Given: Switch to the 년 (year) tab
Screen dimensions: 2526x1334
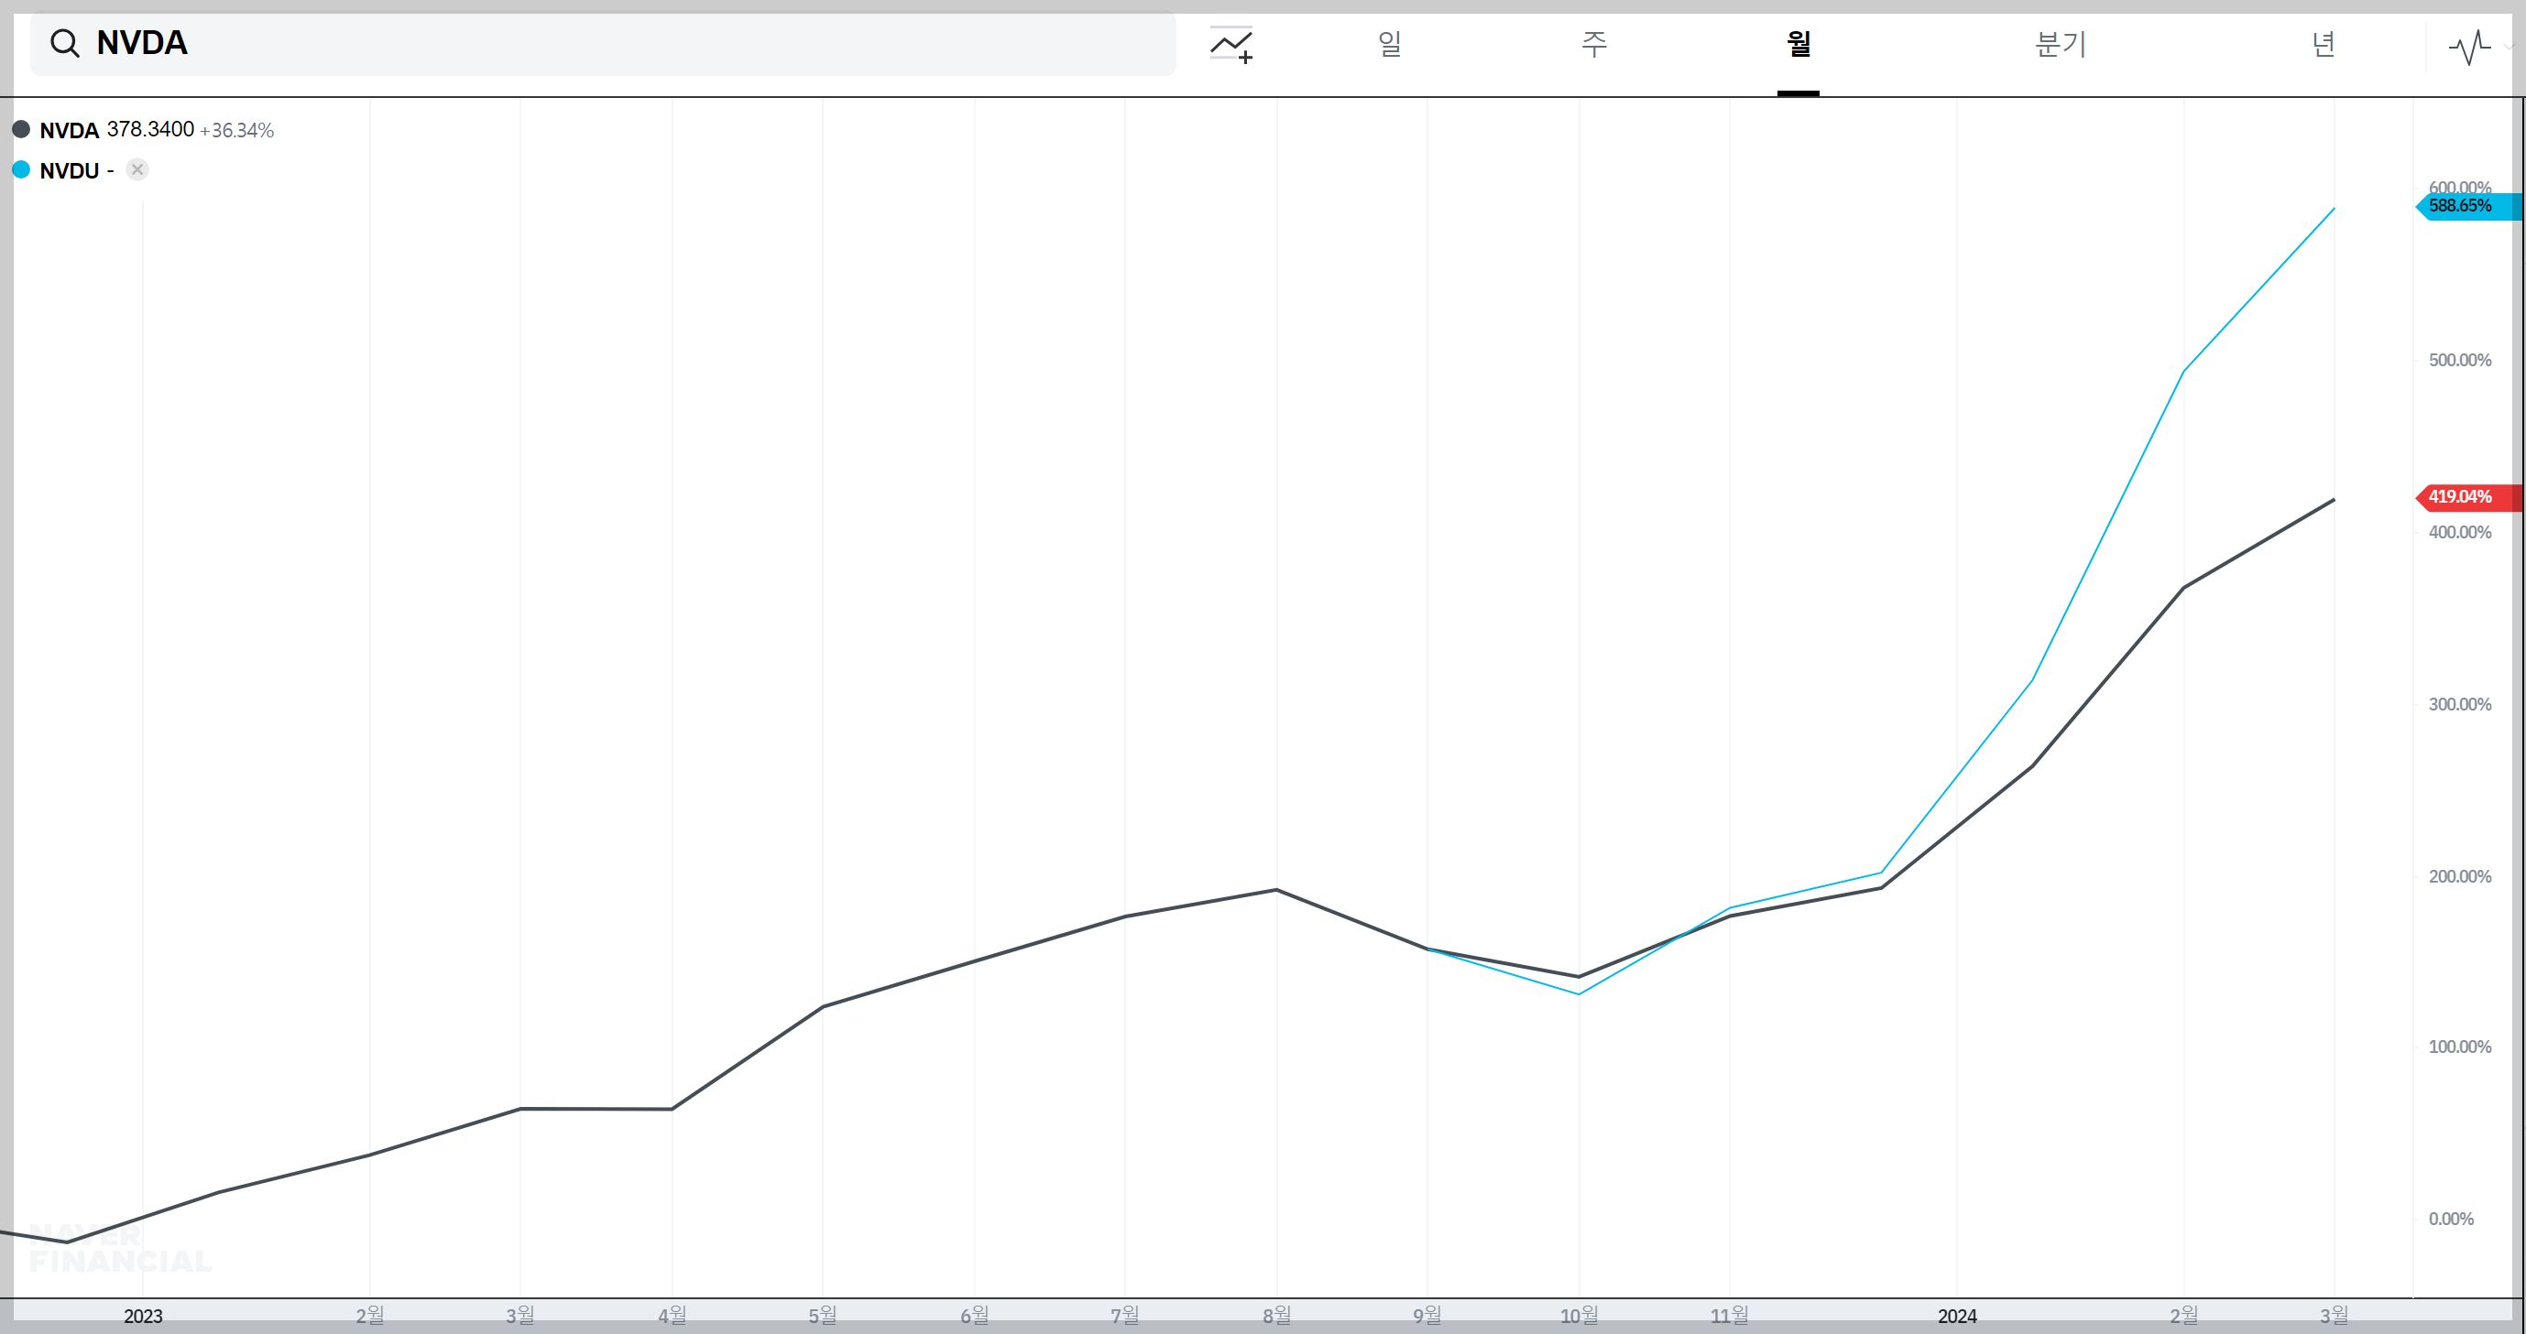Looking at the screenshot, I should click(x=2323, y=44).
